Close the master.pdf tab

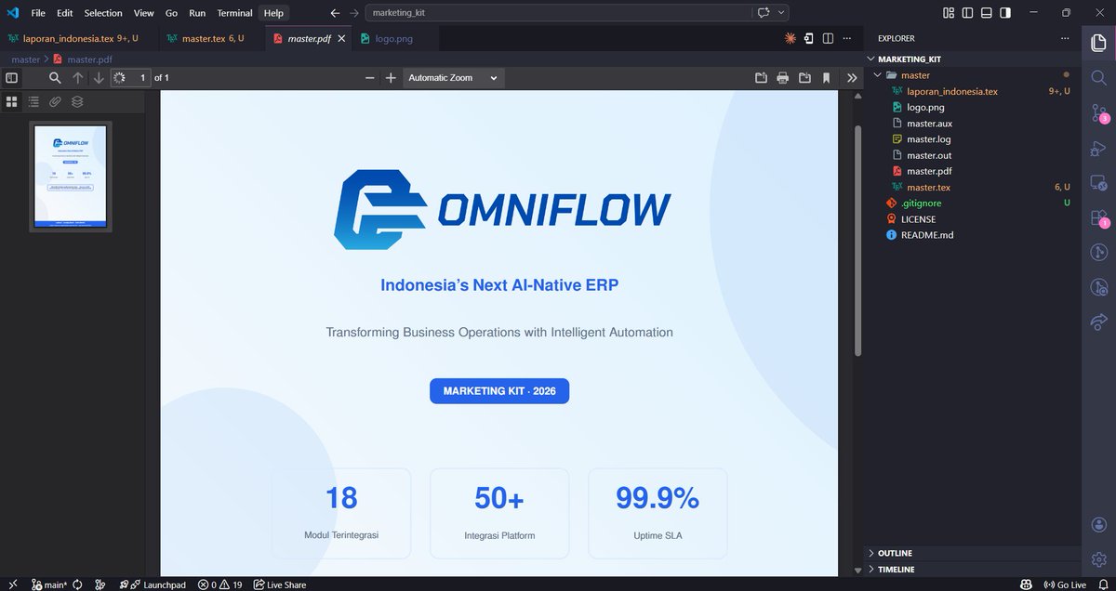[341, 38]
